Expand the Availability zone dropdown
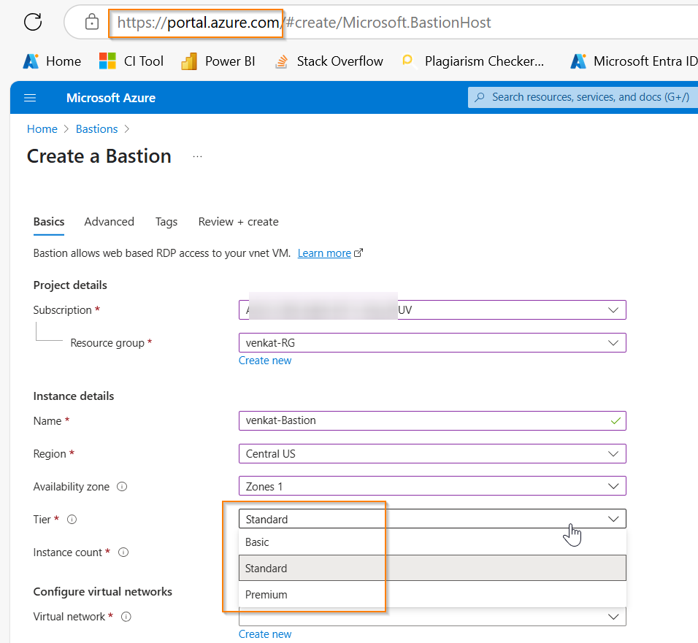This screenshot has width=698, height=643. click(x=432, y=486)
